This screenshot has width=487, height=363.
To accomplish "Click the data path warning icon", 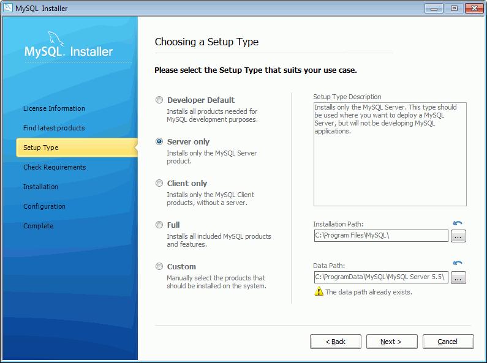I will 319,291.
